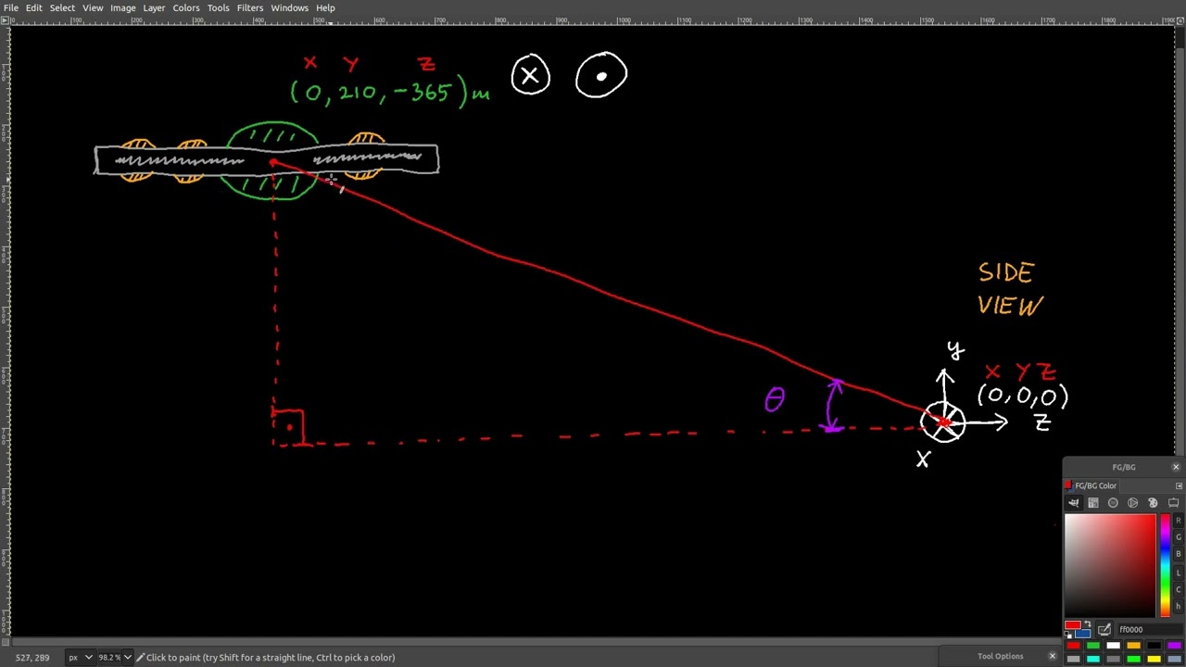Open the Filters menu

250,7
